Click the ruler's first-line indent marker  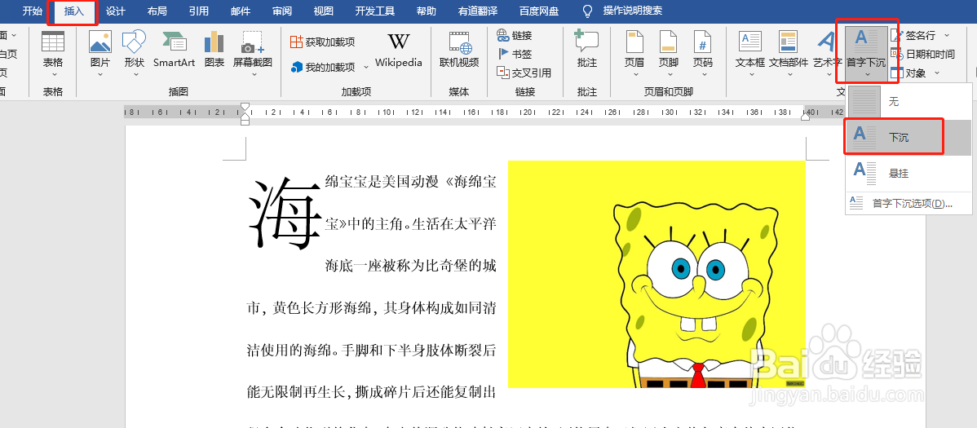[245, 107]
